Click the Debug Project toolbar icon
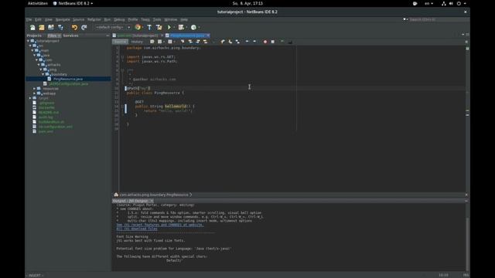495x278 pixels. pos(181,28)
